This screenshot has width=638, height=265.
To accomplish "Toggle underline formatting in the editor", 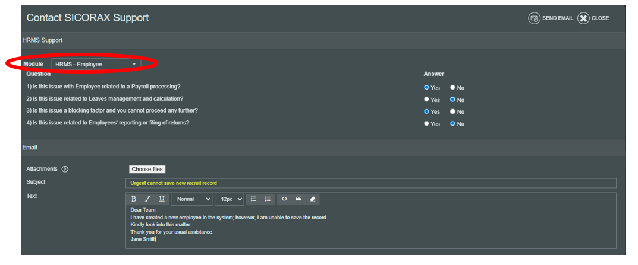I will (x=162, y=199).
